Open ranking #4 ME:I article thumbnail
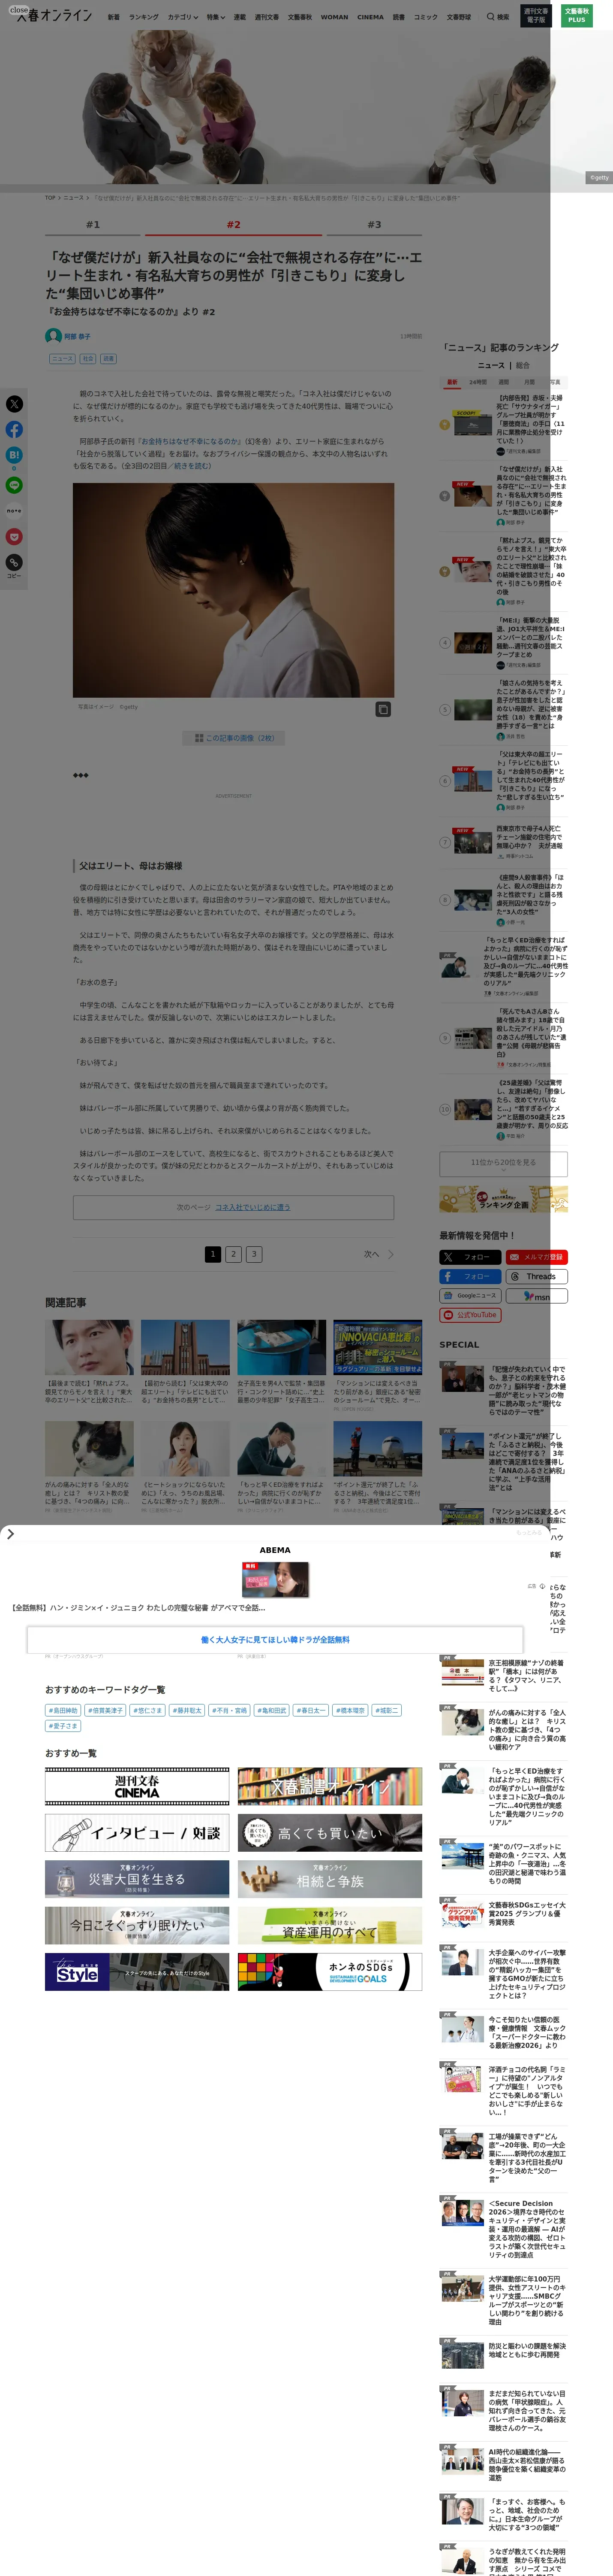 coord(472,643)
